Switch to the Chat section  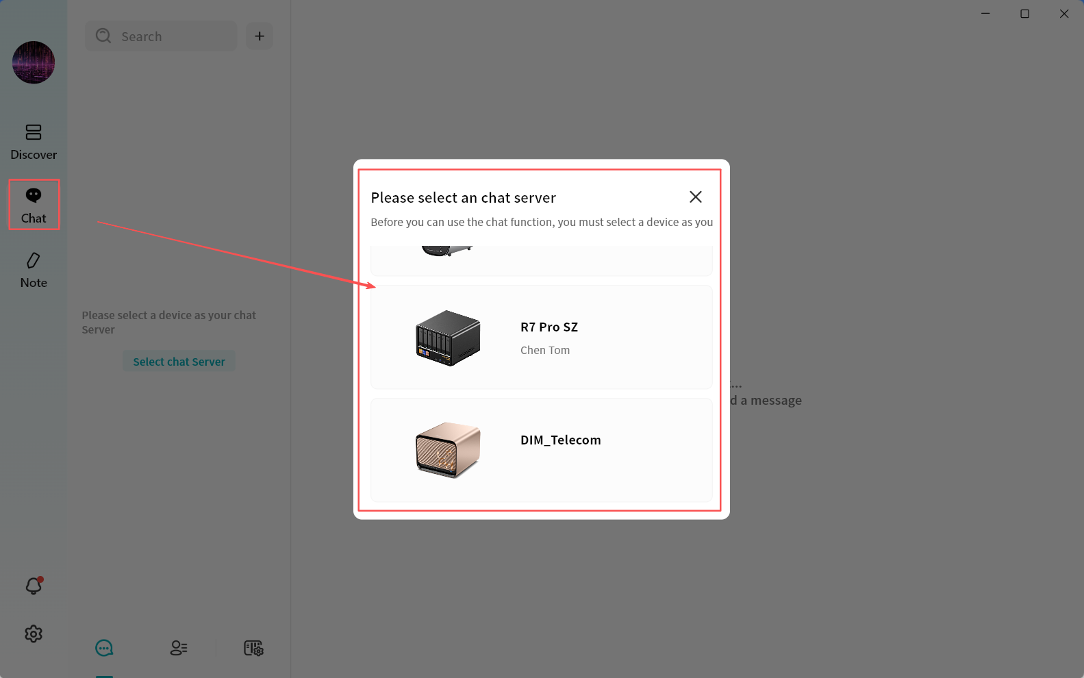coord(34,205)
